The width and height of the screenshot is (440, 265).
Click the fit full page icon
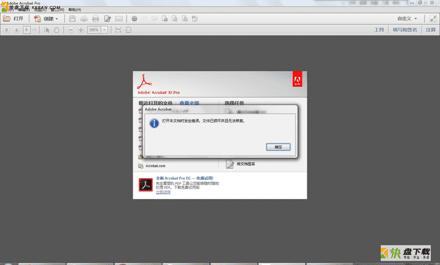128,30
